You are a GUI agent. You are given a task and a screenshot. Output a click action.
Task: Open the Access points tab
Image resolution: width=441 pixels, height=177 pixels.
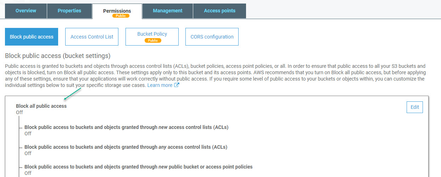tap(219, 11)
